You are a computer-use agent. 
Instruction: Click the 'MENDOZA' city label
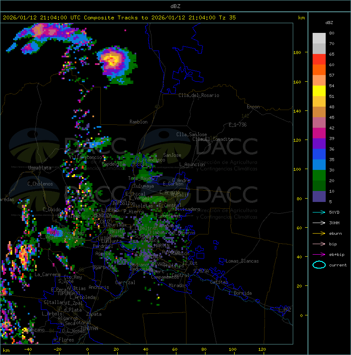click(103, 215)
